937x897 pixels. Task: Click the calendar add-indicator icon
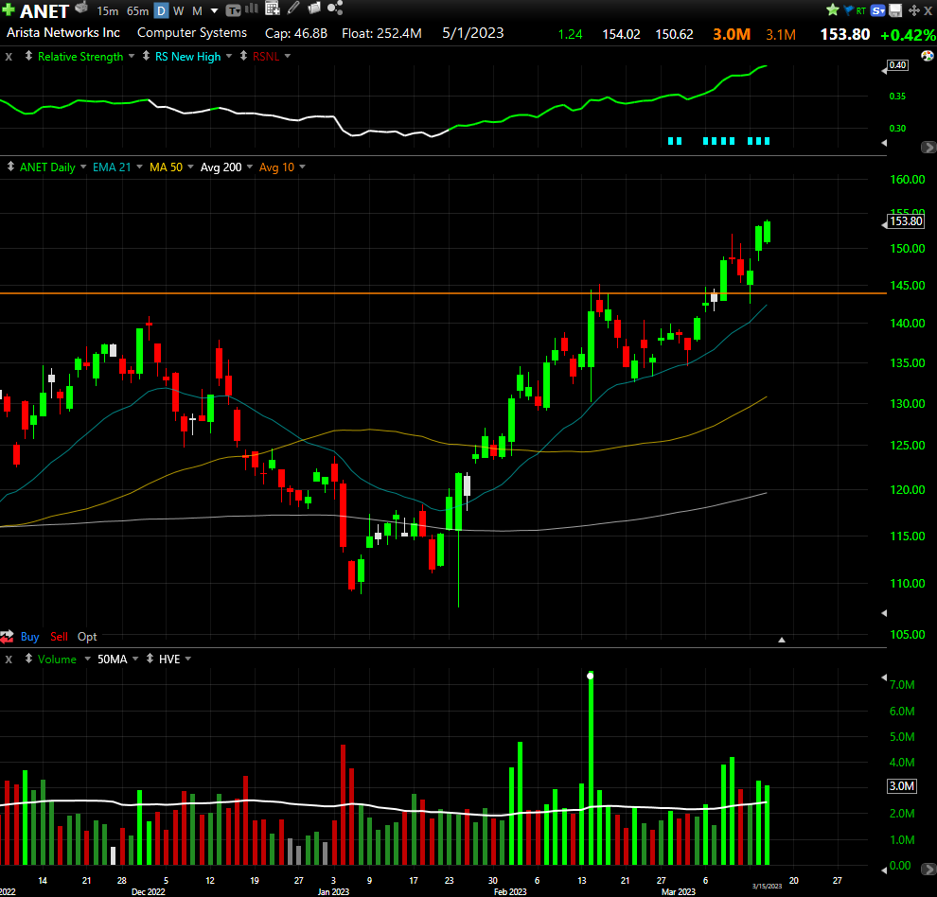coord(273,9)
